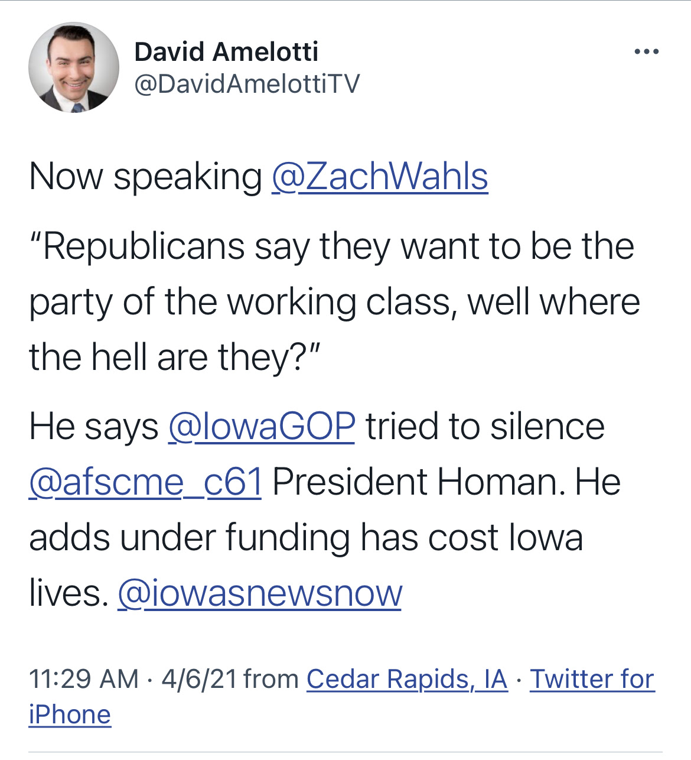691x760 pixels.
Task: Tap the words "tried to silence"
Action: click(485, 426)
